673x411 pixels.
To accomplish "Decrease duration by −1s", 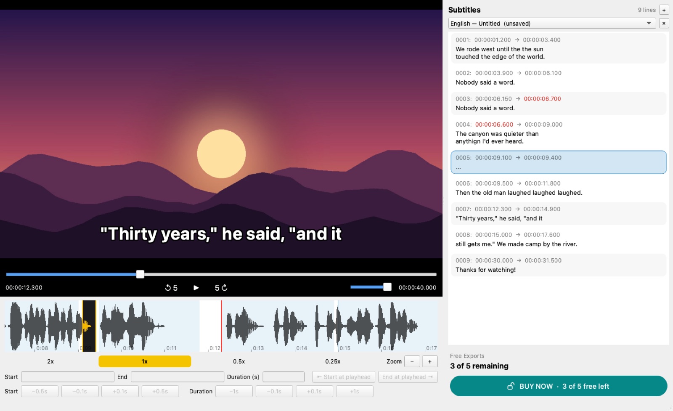I will point(234,391).
